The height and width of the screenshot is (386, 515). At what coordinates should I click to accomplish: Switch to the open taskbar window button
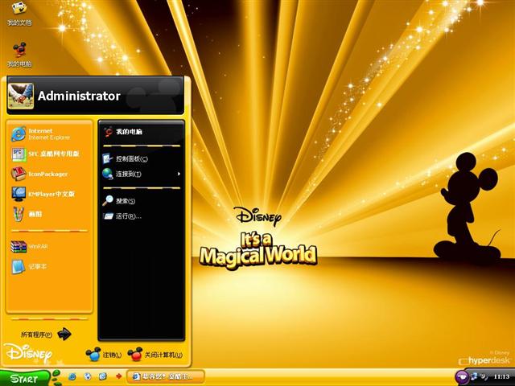166,377
